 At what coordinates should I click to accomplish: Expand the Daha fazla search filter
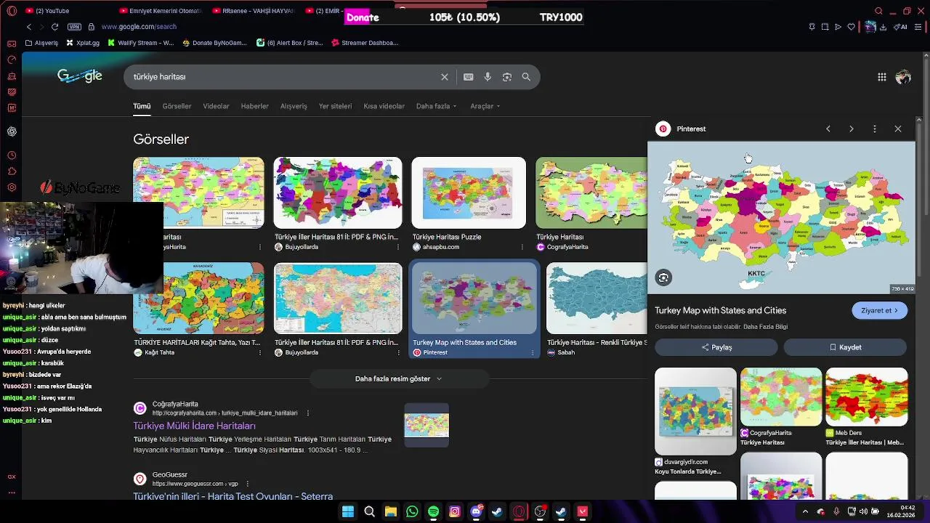(x=436, y=106)
